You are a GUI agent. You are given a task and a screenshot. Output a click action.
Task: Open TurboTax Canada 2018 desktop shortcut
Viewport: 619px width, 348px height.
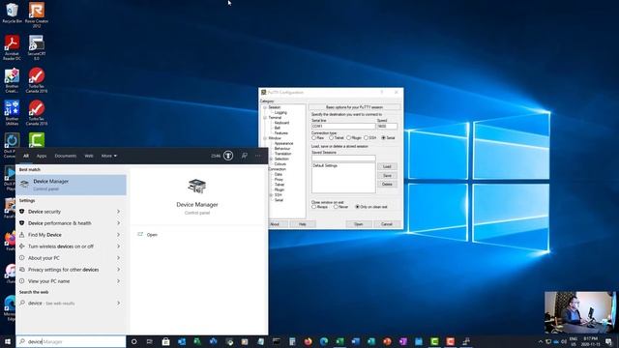coord(37,113)
